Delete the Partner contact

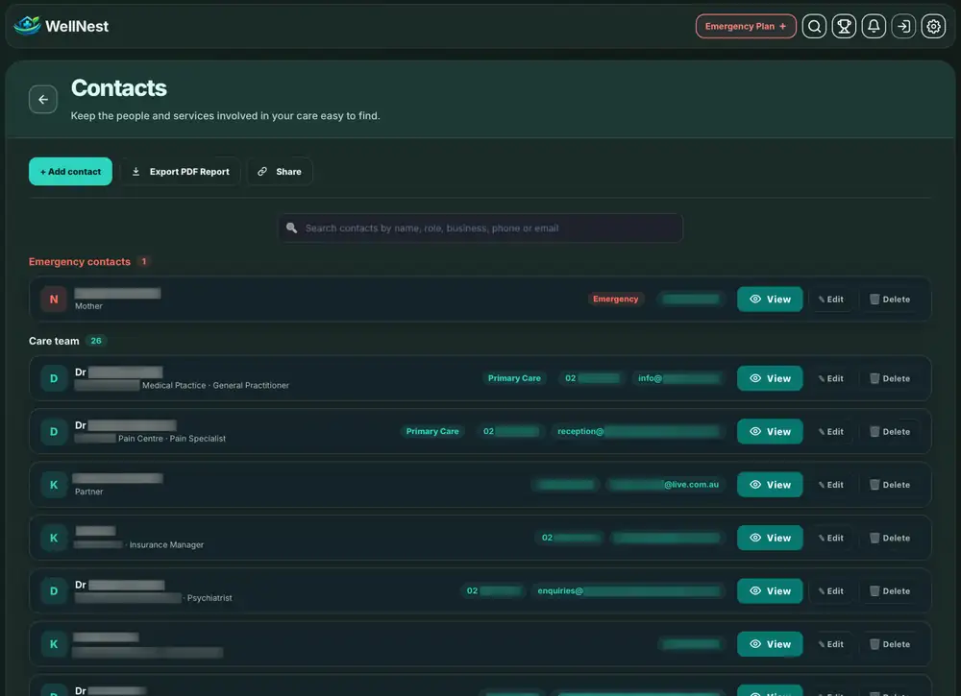tap(889, 484)
